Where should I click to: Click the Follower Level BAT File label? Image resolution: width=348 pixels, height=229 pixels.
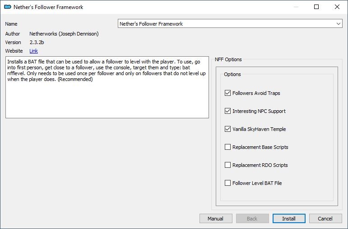(x=257, y=183)
